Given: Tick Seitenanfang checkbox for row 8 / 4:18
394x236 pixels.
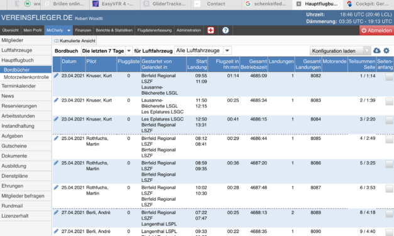Looking at the screenshot, I should tap(389, 213).
